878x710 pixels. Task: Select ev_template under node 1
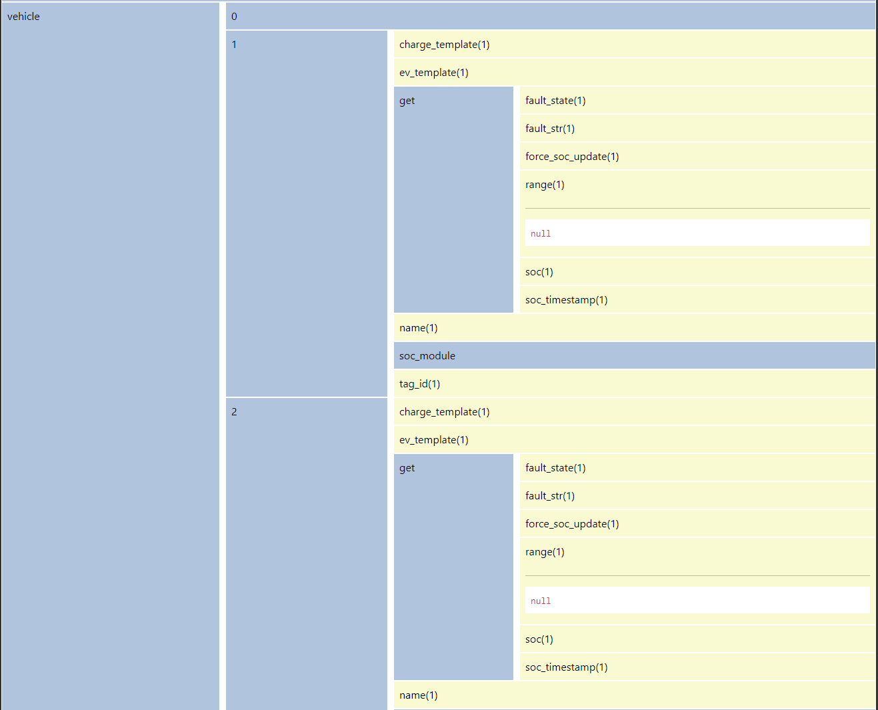point(433,72)
